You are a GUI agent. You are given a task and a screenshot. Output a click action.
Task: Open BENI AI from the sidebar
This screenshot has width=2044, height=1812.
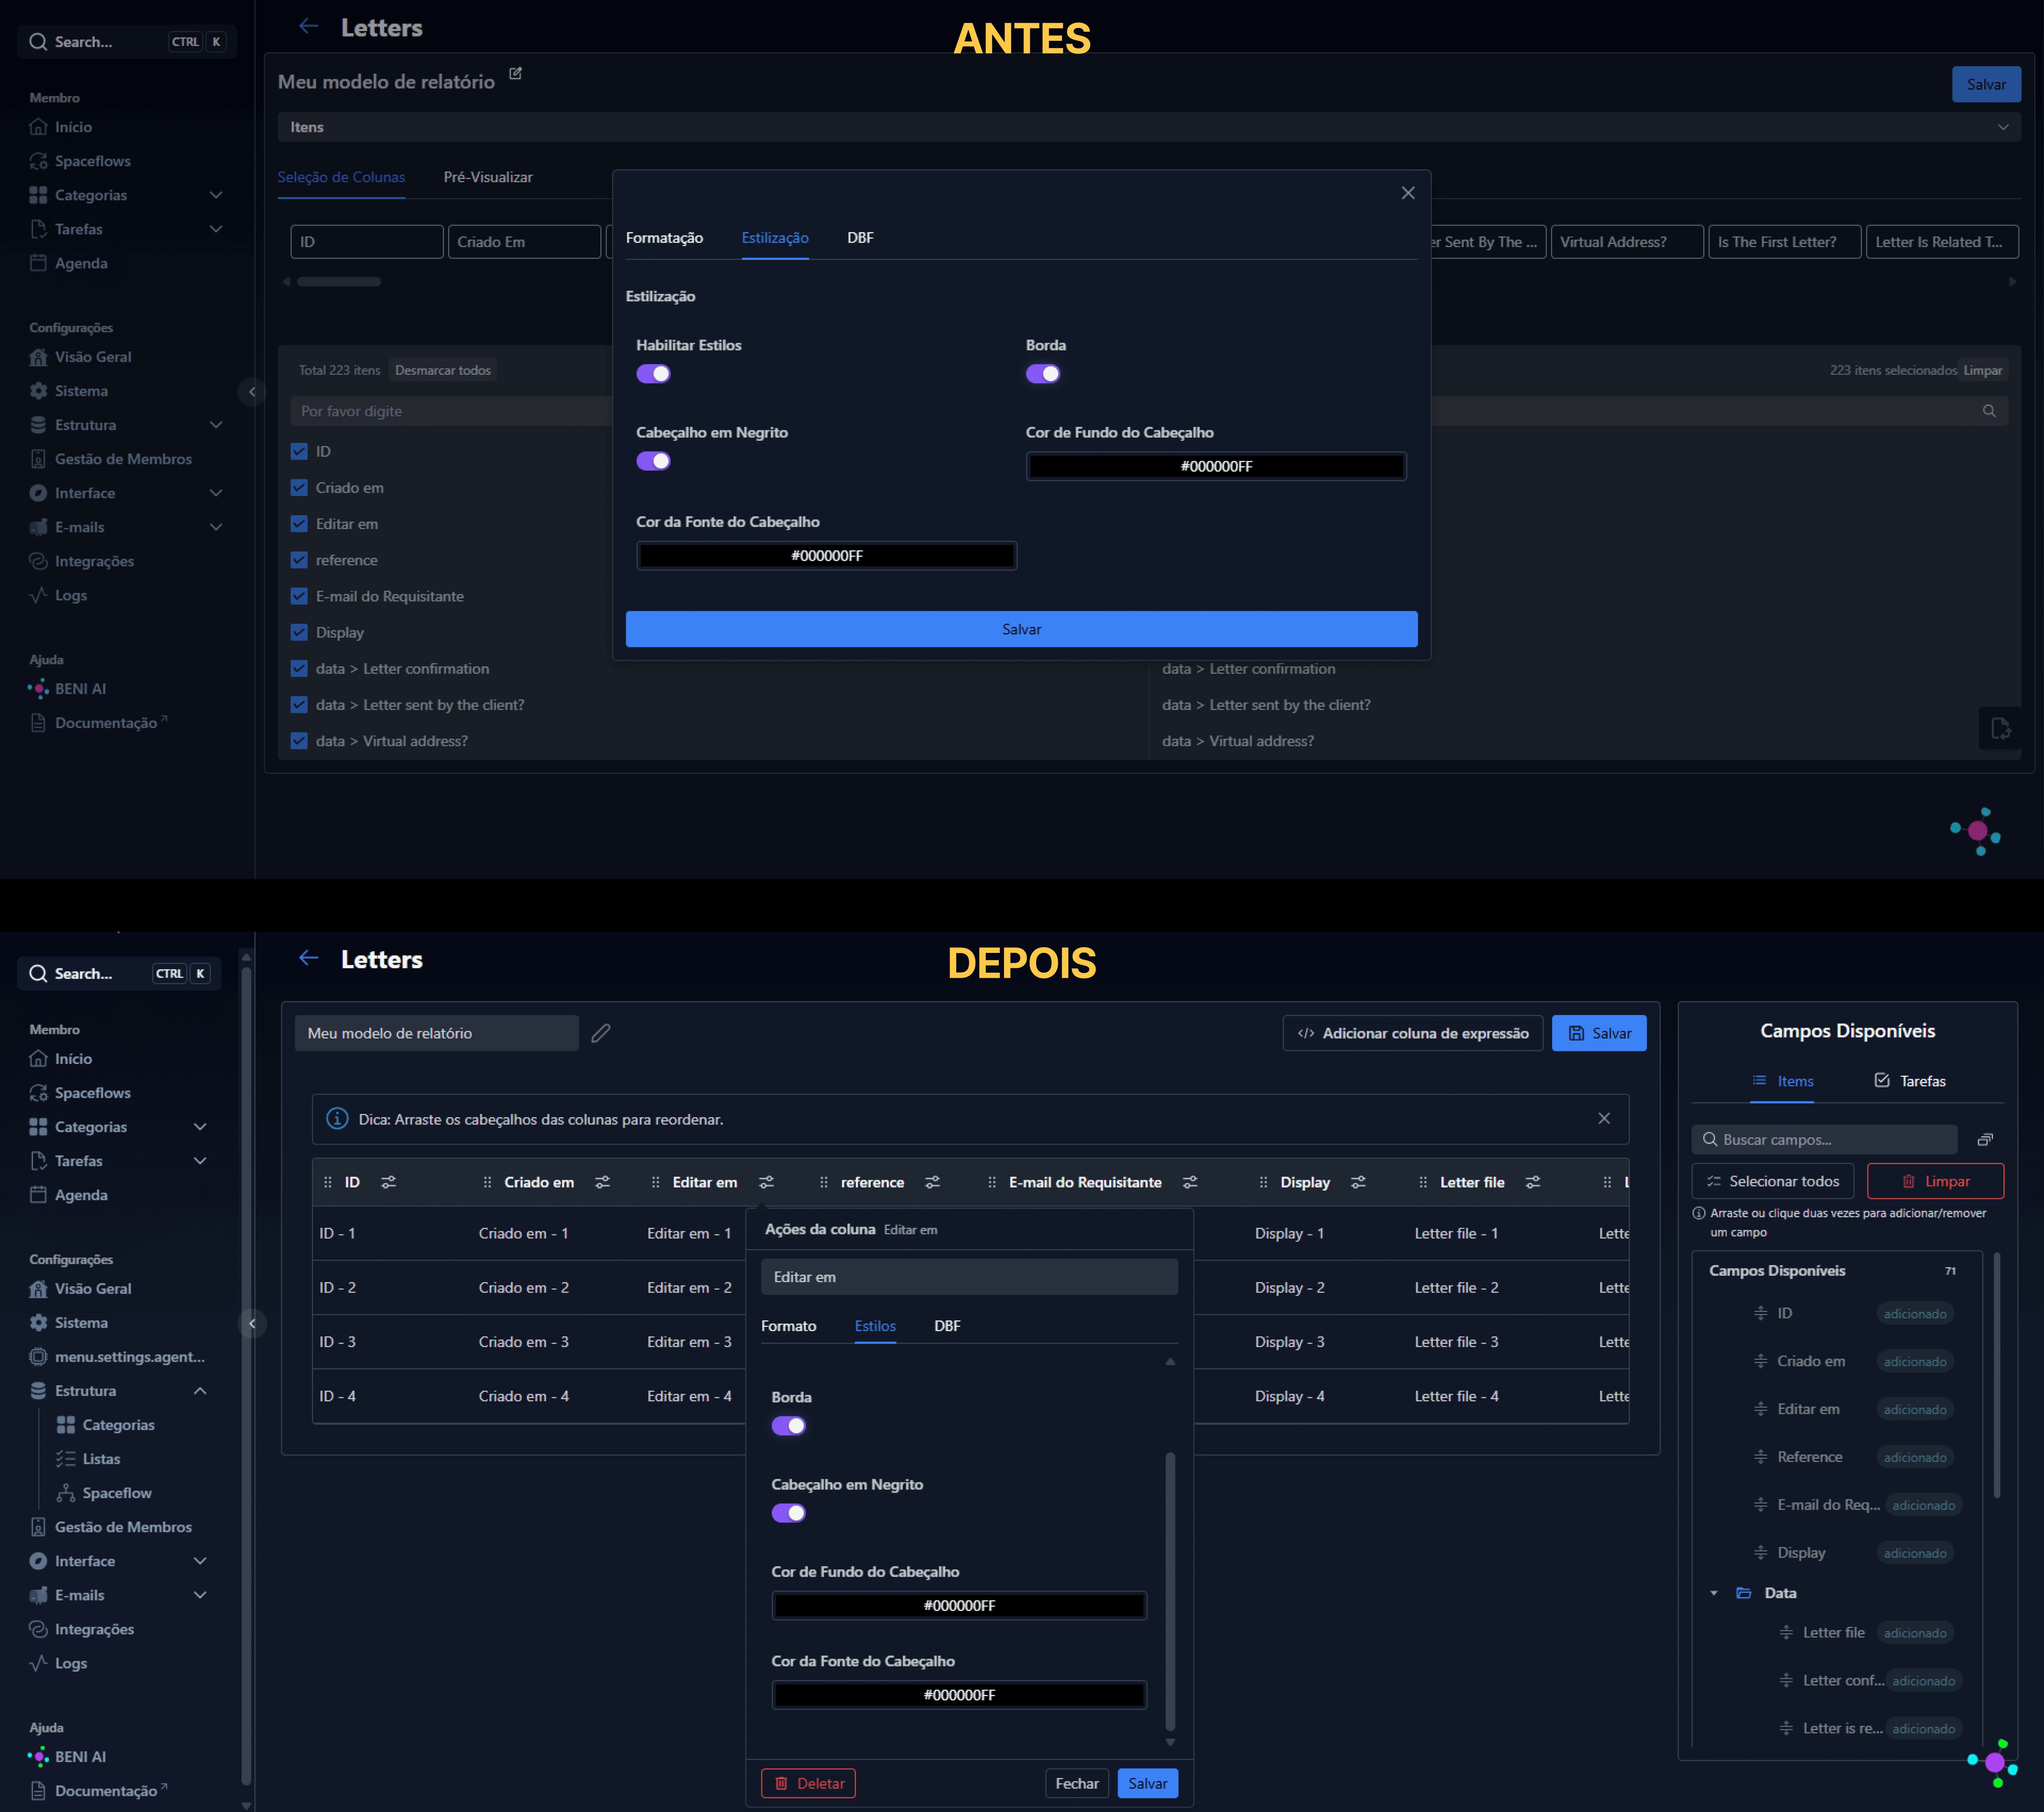pyautogui.click(x=81, y=1756)
